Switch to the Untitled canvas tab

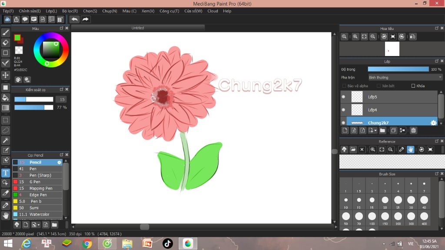pyautogui.click(x=138, y=28)
